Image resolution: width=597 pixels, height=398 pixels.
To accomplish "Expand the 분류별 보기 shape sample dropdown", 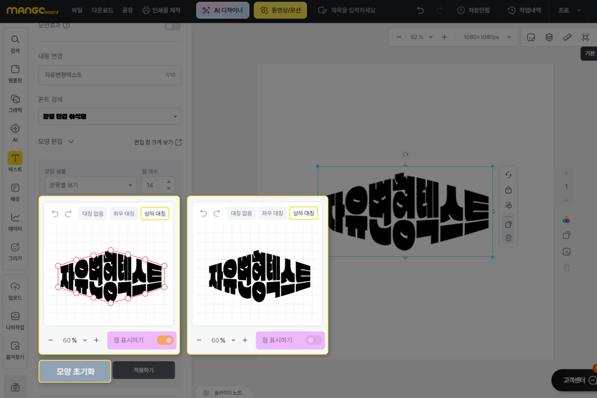I will (x=90, y=185).
